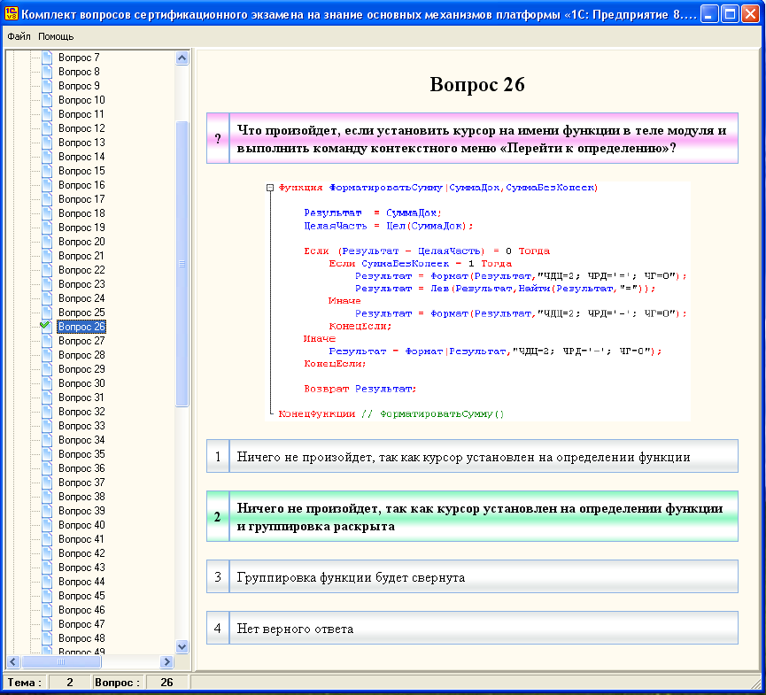Click the 1C application icon in title bar
This screenshot has width=766, height=695.
[x=12, y=15]
